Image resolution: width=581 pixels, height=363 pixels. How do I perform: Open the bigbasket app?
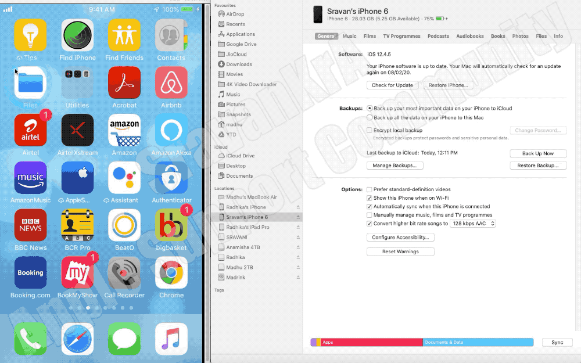(171, 225)
